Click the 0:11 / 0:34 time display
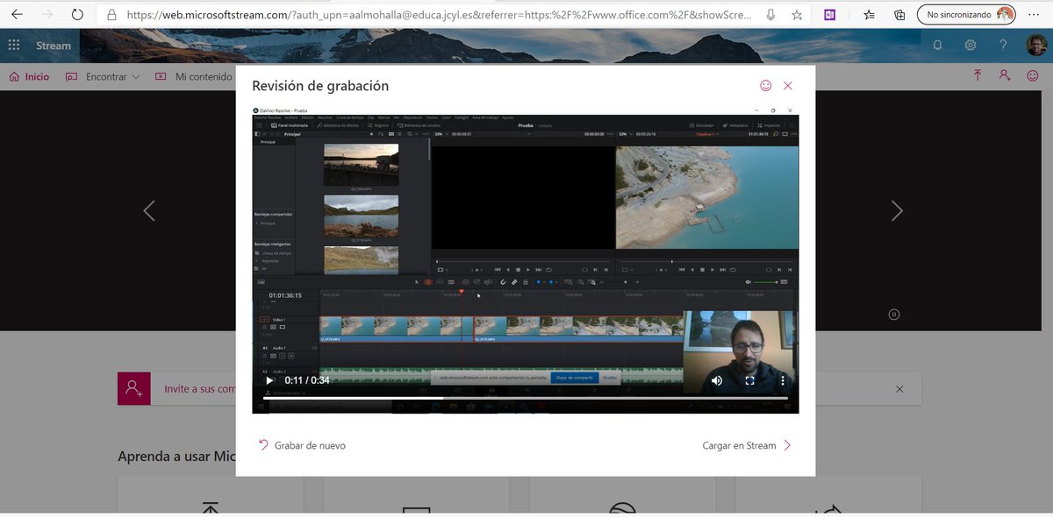Viewport: 1053px width, 517px height. pos(307,380)
